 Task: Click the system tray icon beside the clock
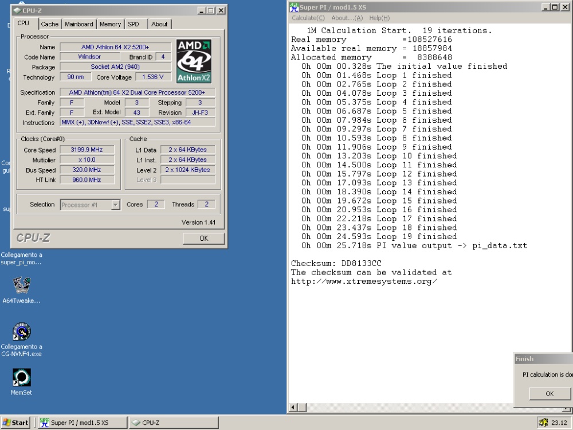(543, 423)
